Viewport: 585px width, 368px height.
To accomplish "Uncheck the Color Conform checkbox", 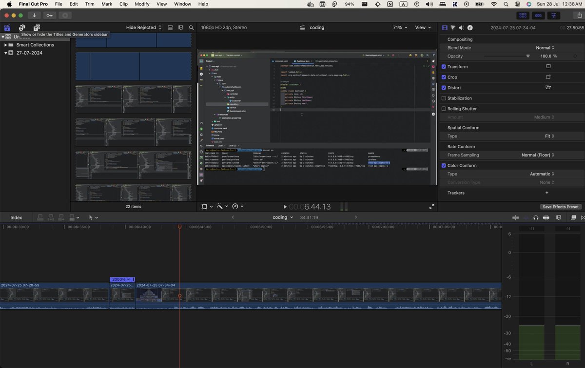I will click(x=444, y=166).
